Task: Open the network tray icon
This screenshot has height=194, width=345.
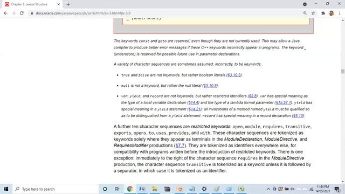Action: tap(311, 189)
